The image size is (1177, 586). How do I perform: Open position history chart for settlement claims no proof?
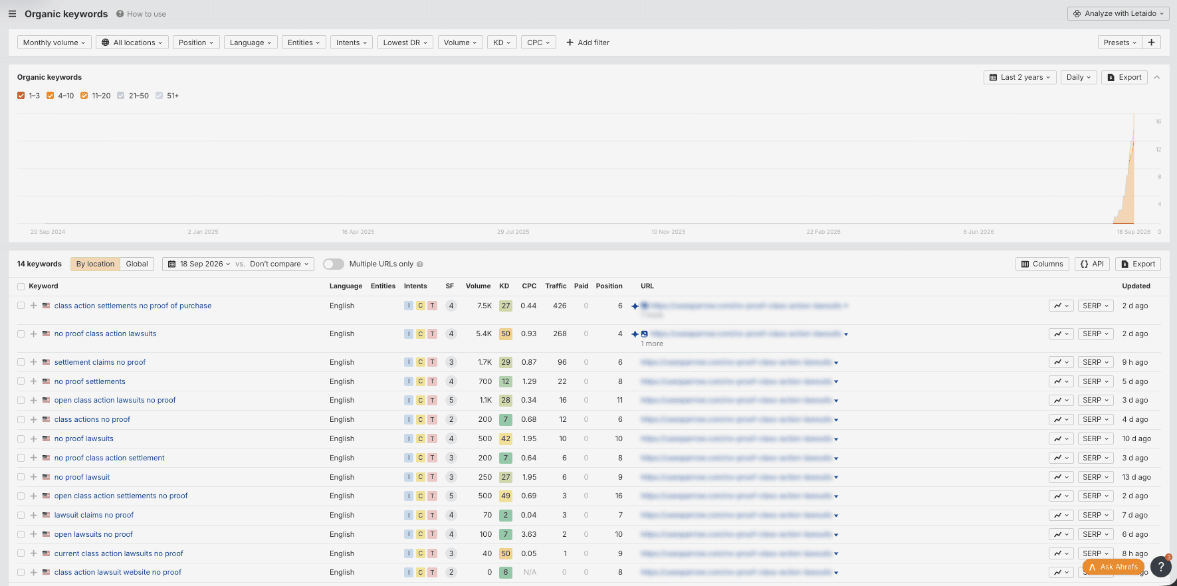(x=1061, y=362)
